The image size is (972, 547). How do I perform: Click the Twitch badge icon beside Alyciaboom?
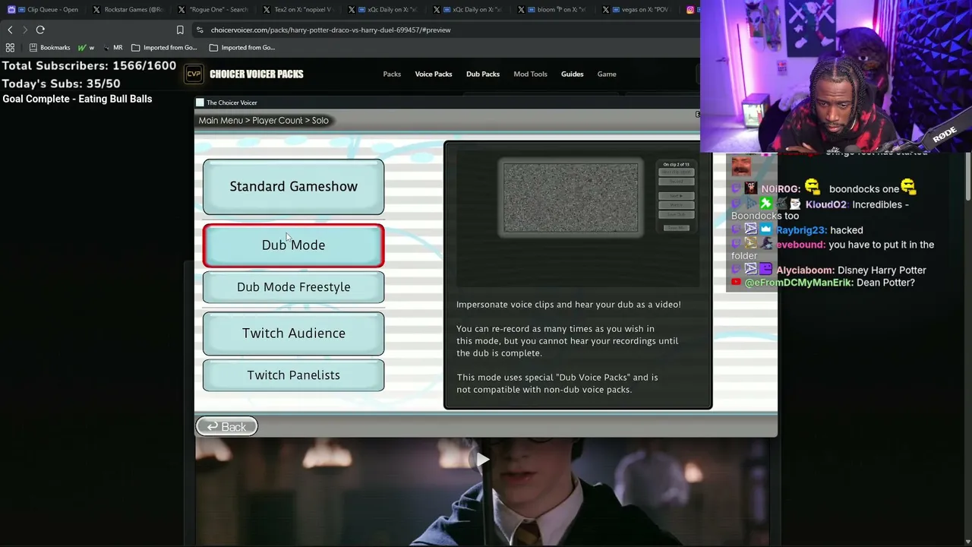[736, 270]
